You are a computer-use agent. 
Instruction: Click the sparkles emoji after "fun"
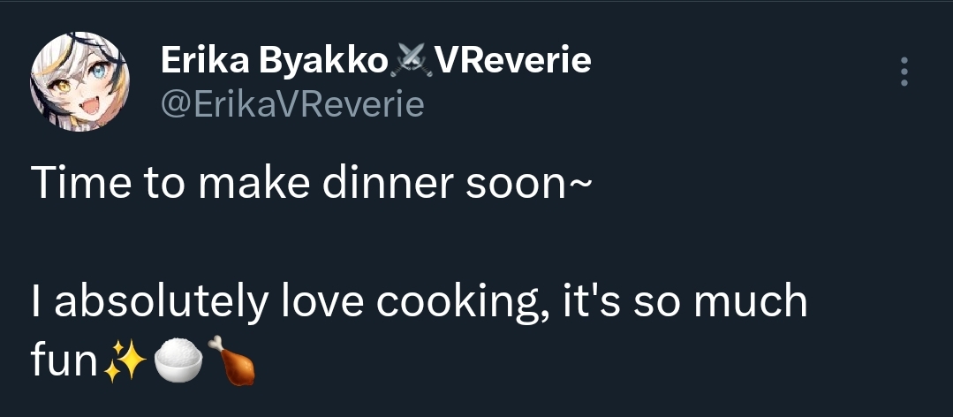tap(123, 360)
